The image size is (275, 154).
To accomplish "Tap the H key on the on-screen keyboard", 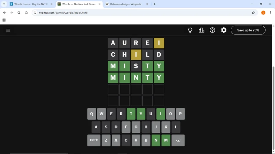I will point(146,127).
